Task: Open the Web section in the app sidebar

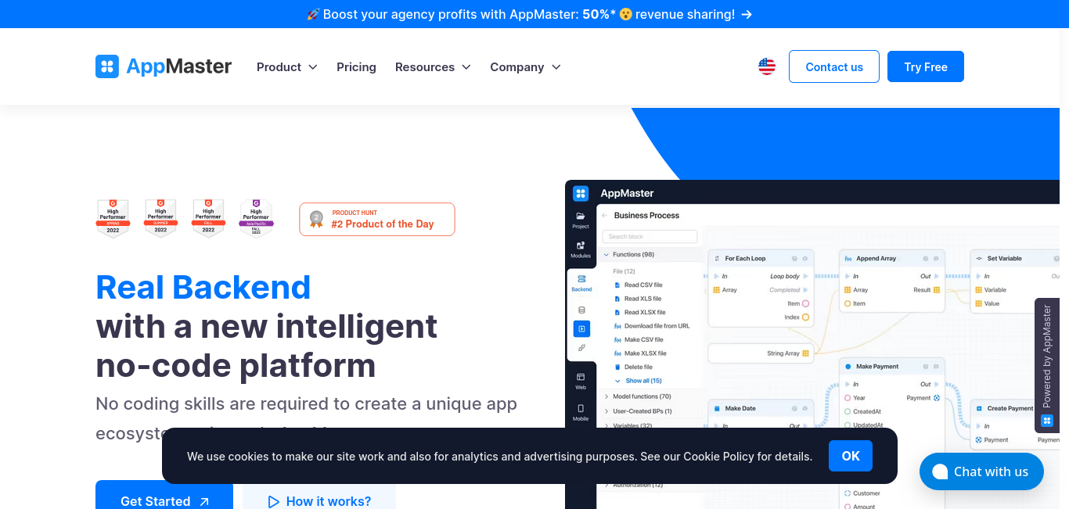Action: click(581, 381)
